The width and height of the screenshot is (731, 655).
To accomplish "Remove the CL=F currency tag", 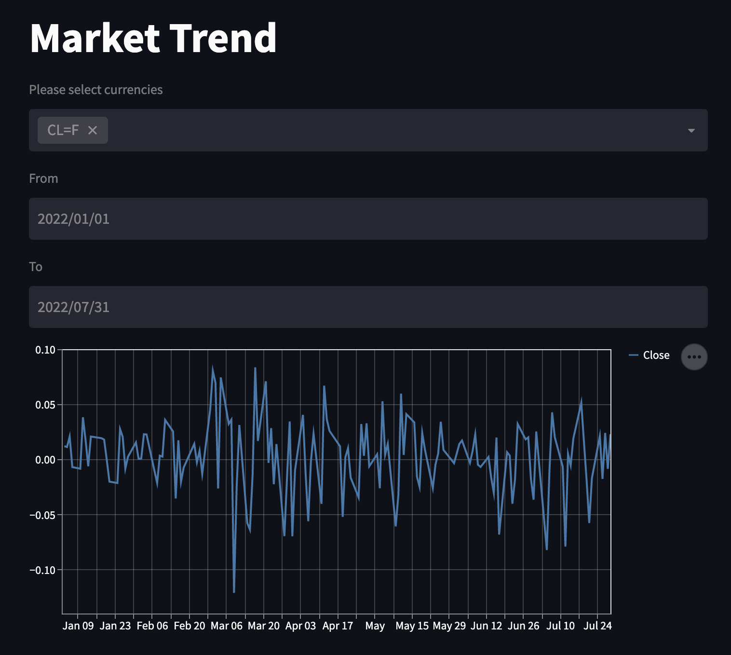I will point(93,130).
